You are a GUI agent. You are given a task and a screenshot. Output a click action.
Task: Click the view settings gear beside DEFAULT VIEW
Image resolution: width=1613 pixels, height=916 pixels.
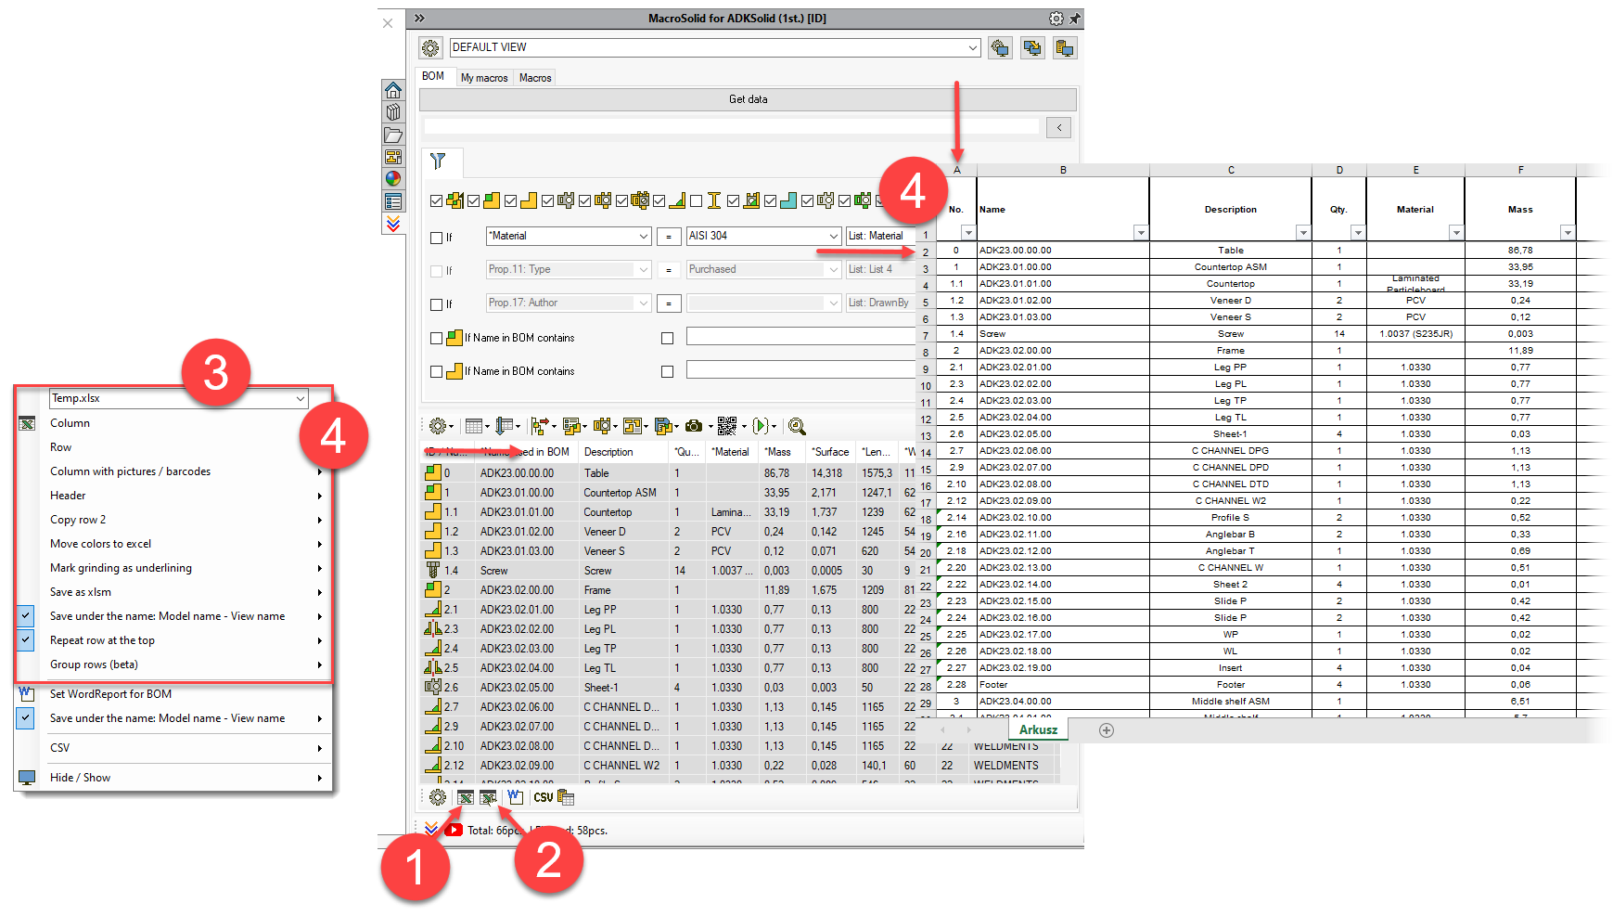(430, 47)
